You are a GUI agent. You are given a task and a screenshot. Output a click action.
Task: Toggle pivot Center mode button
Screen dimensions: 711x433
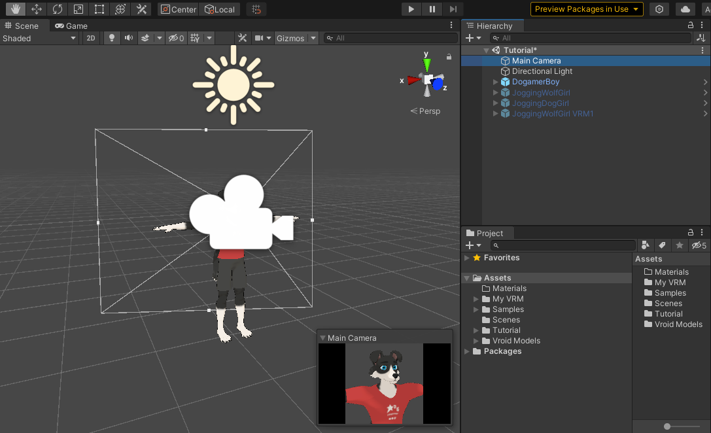(178, 10)
